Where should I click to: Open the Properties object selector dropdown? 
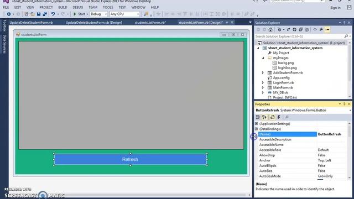point(350,111)
